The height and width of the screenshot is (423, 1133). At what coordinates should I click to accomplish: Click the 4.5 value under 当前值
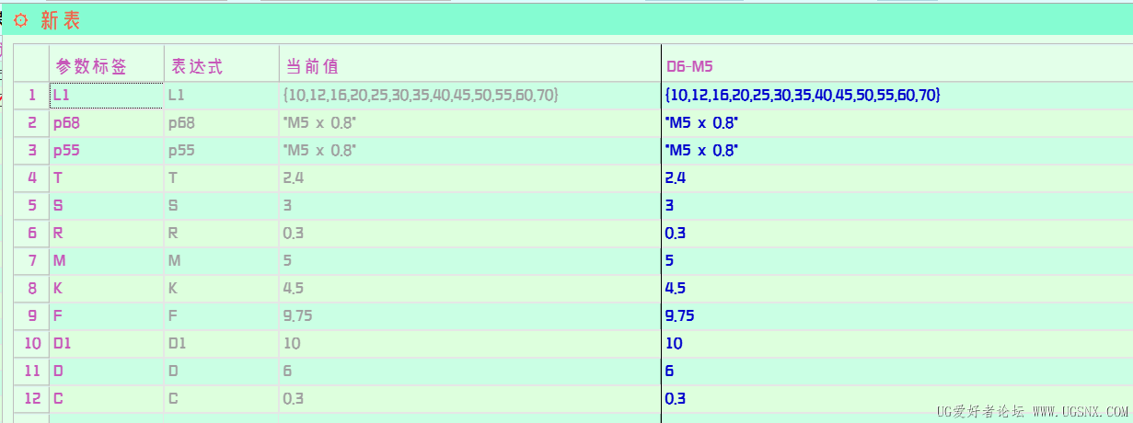469,289
